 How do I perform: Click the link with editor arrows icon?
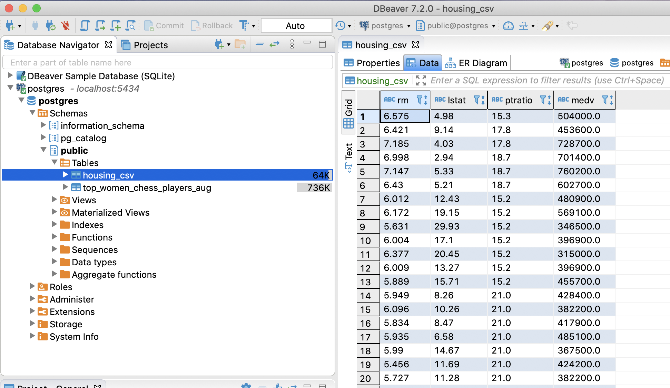pyautogui.click(x=275, y=44)
